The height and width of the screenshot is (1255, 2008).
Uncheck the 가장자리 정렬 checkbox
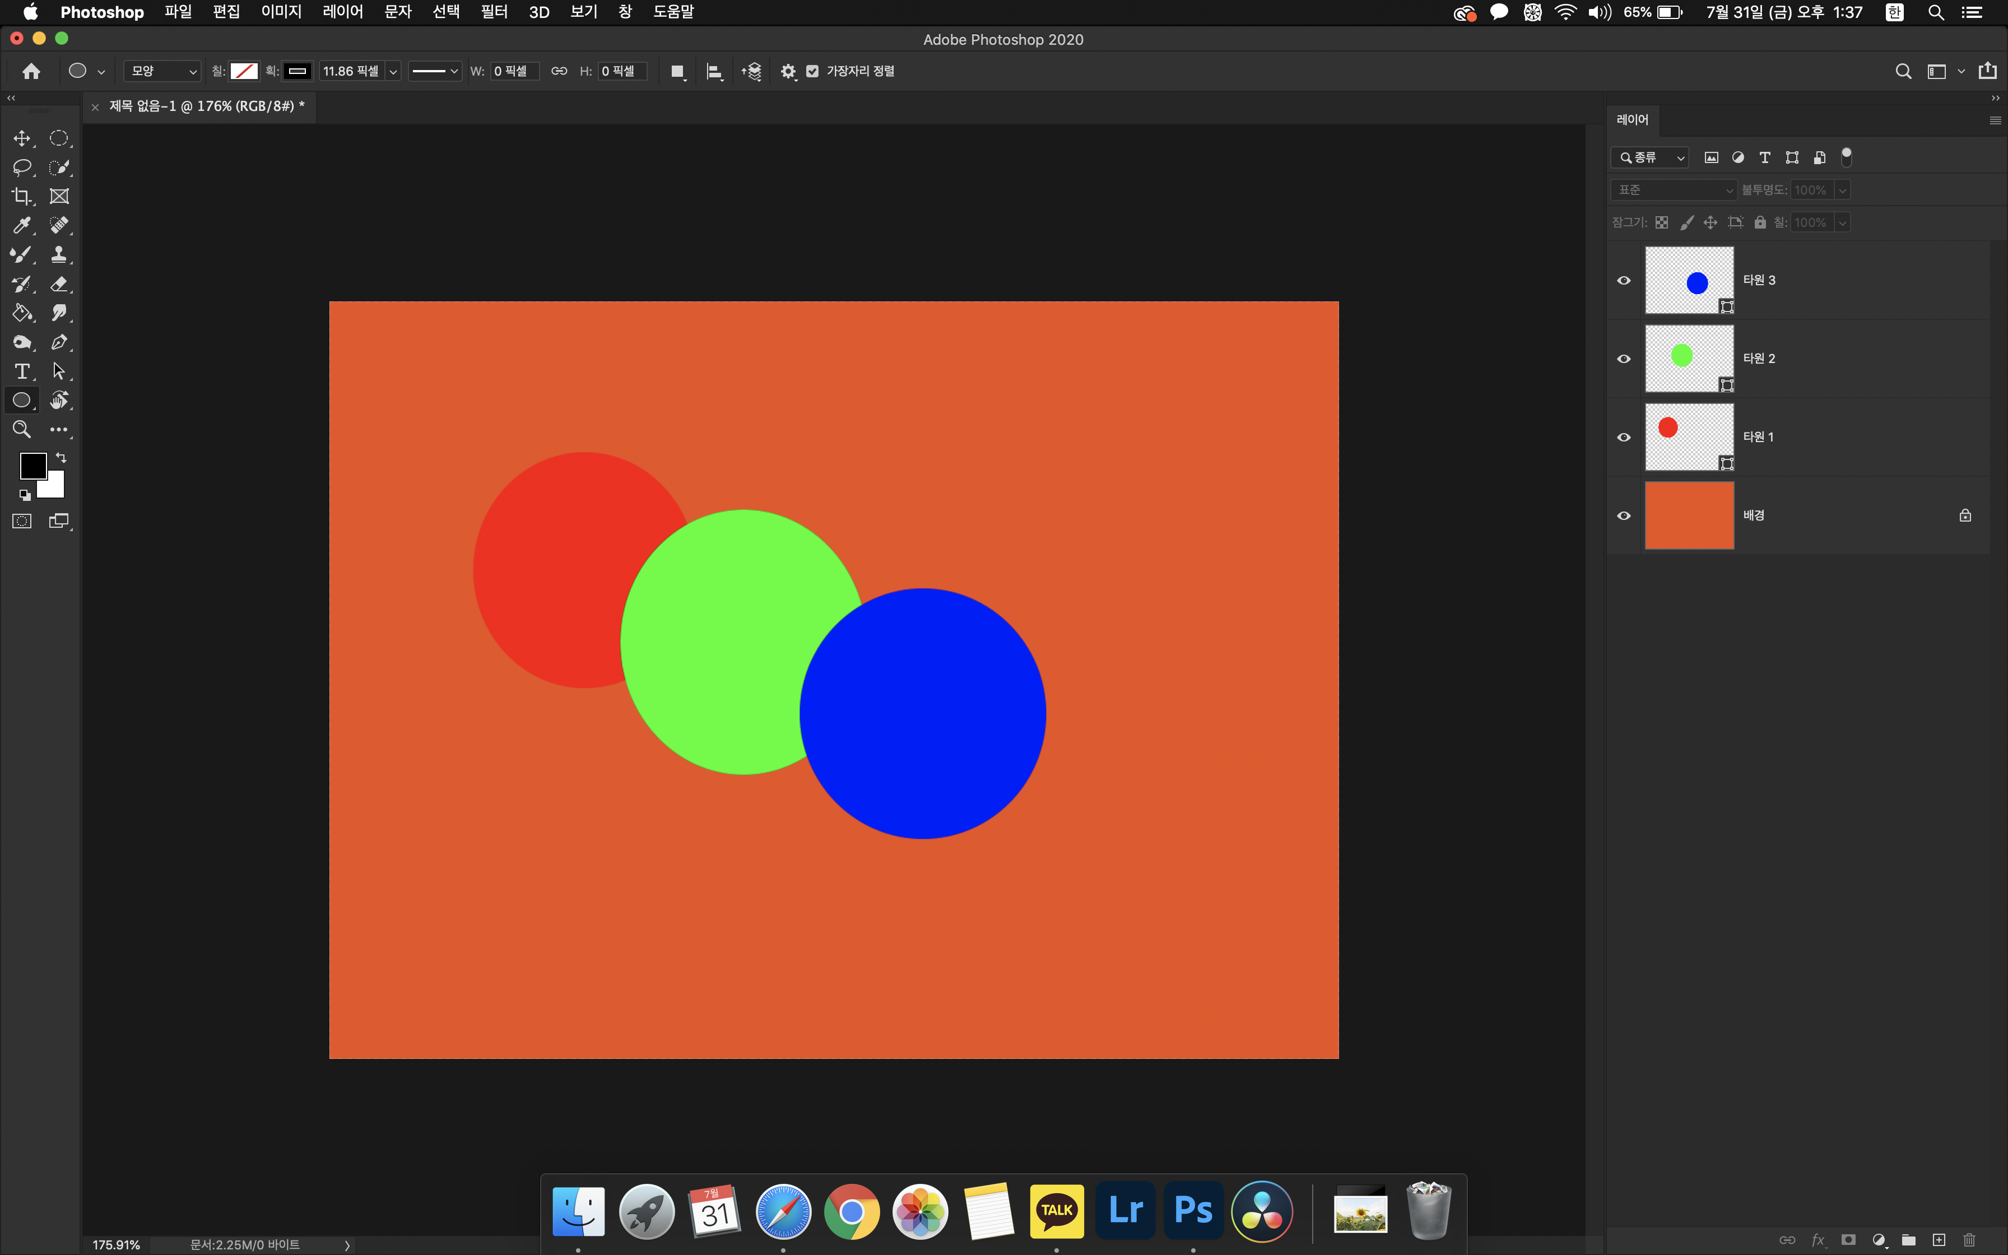pos(812,71)
